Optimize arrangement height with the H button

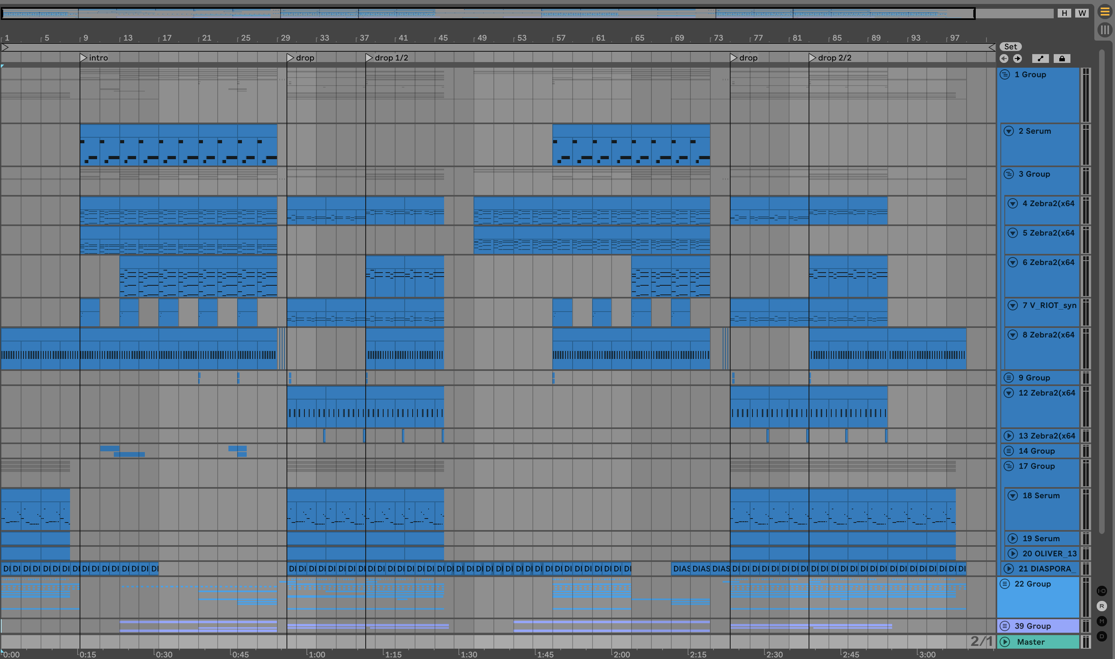pos(1064,13)
